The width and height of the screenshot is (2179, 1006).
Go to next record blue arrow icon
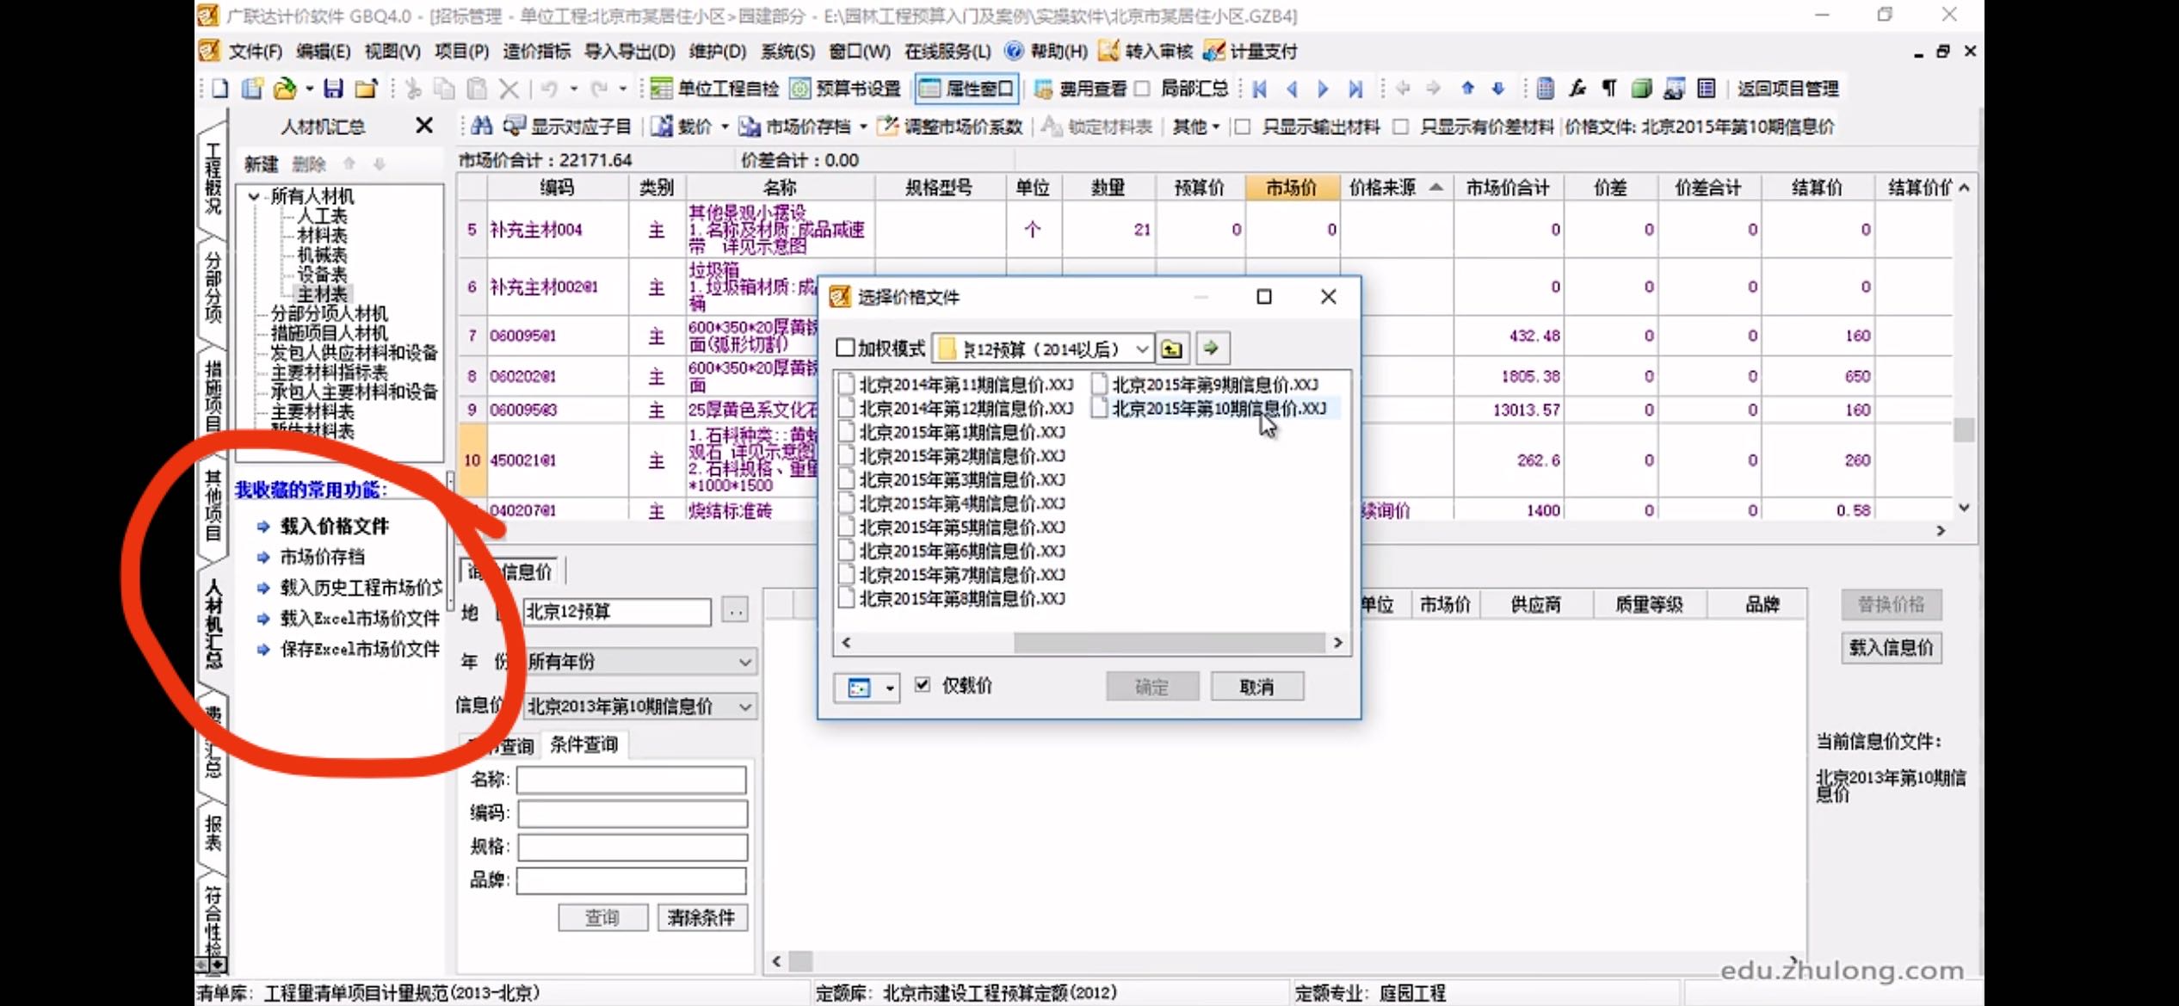click(1323, 88)
